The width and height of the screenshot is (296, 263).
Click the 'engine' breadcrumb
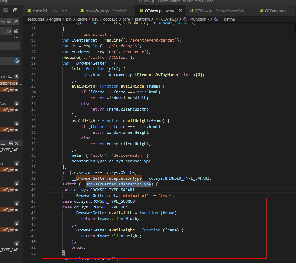coord(55,19)
